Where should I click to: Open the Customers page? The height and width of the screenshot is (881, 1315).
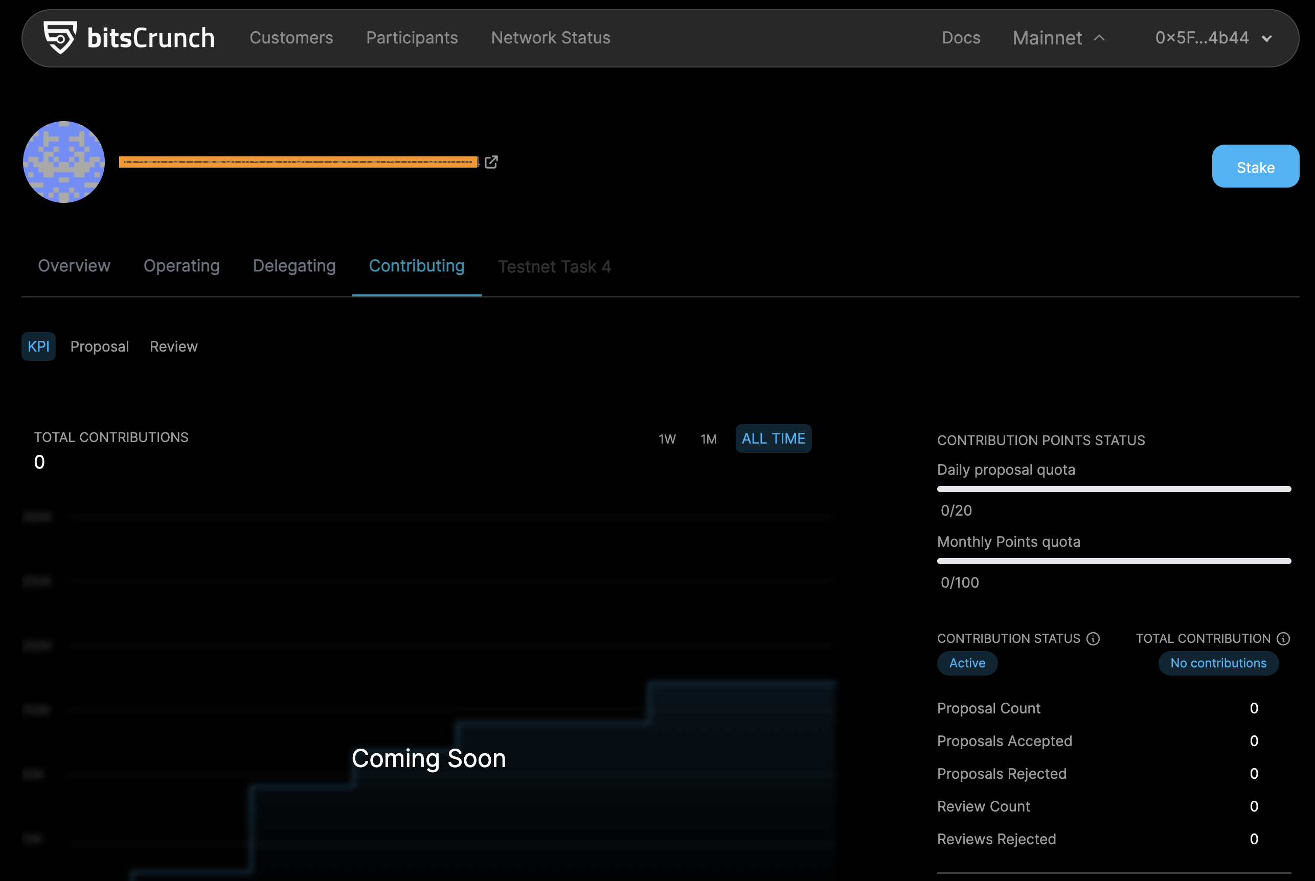(291, 38)
